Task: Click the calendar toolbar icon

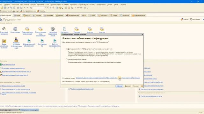Action: [69, 8]
